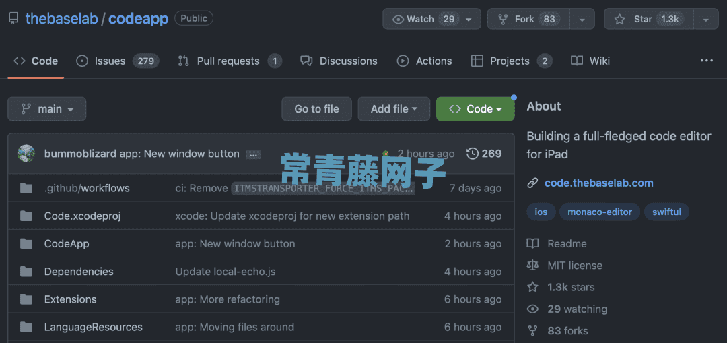Image resolution: width=727 pixels, height=343 pixels.
Task: Click the folder icon of Extensions
Action: [26, 299]
